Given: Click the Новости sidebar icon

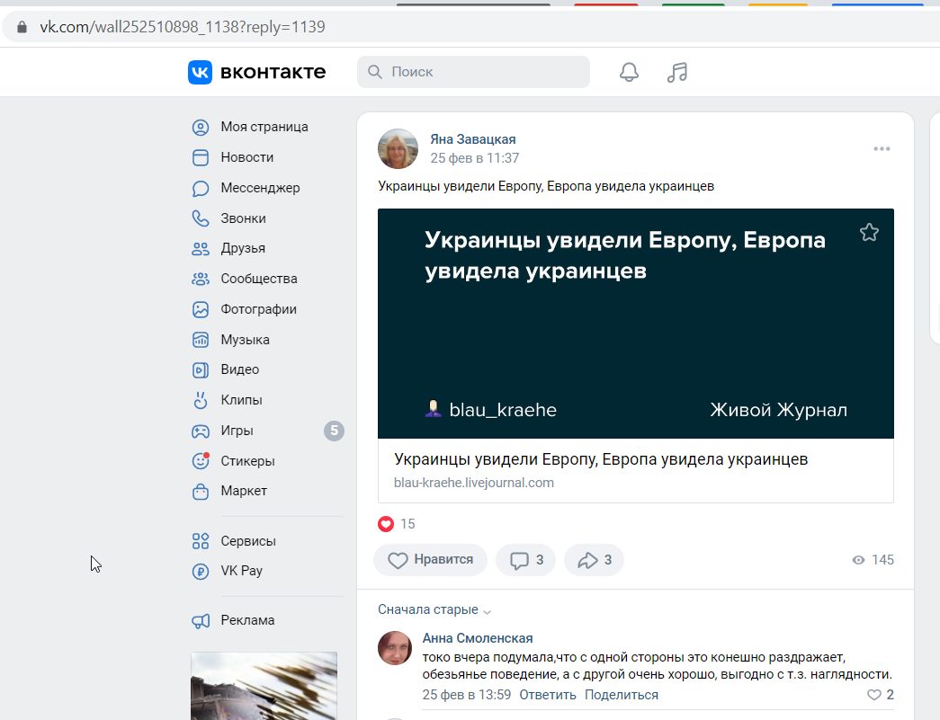Looking at the screenshot, I should [201, 157].
